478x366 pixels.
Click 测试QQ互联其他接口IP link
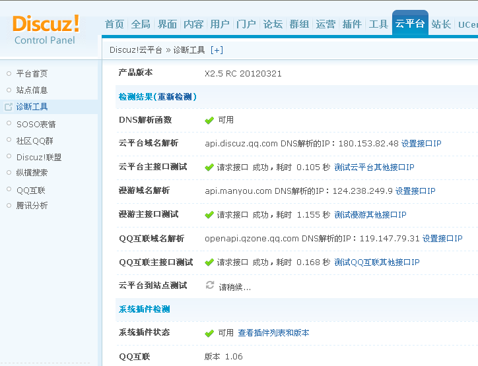[x=377, y=262]
